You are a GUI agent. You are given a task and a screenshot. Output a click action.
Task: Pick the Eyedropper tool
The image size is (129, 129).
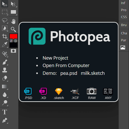(5, 44)
